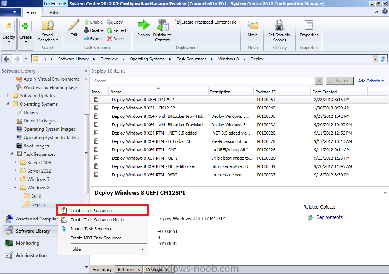
Task: Click Create Prestaged Content File
Action: coord(206,22)
